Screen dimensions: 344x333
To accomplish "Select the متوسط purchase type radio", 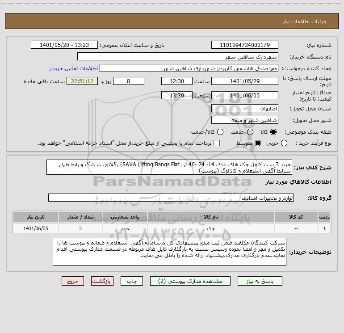I will pyautogui.click(x=258, y=143).
